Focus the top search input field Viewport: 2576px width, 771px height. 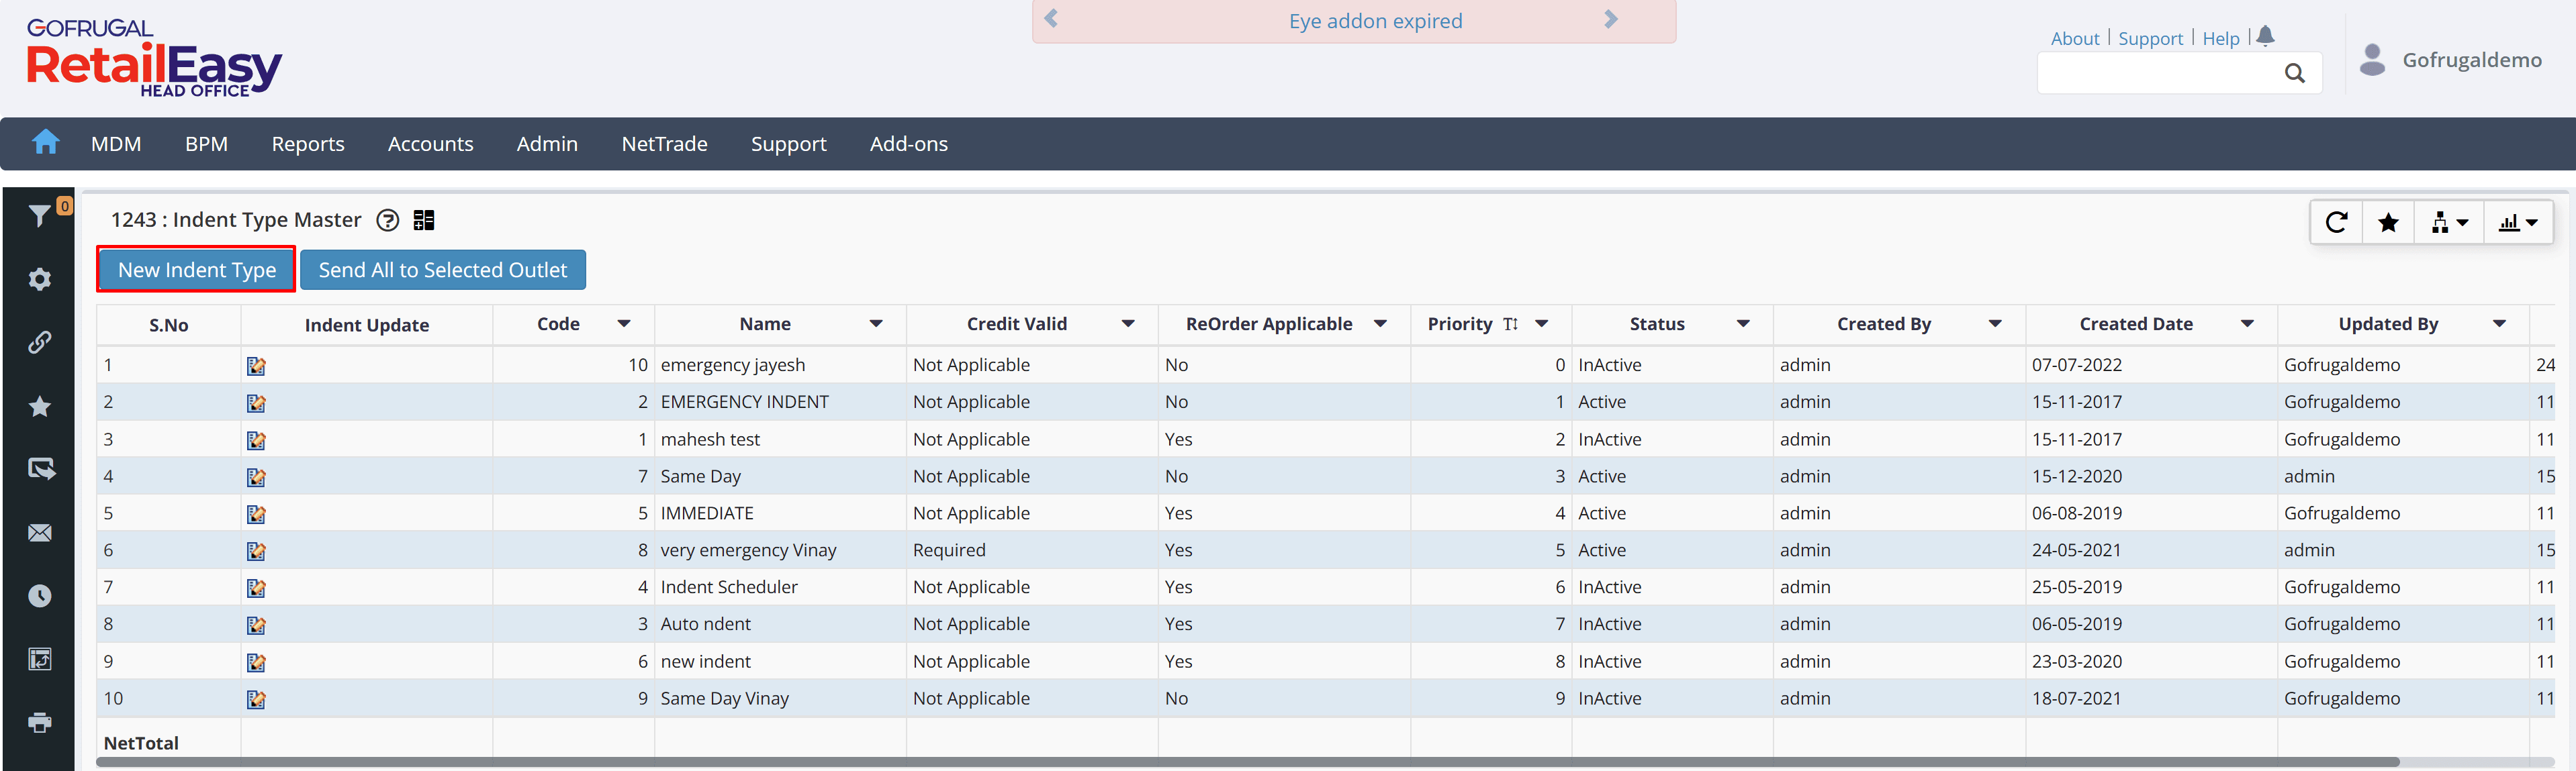coord(2160,73)
